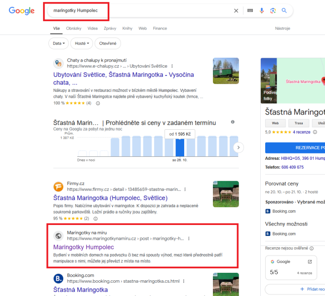Clear the search query with X icon
325x296 pixels.
[x=236, y=10]
